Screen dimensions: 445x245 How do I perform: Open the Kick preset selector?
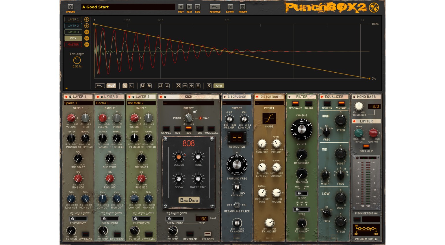[188, 103]
